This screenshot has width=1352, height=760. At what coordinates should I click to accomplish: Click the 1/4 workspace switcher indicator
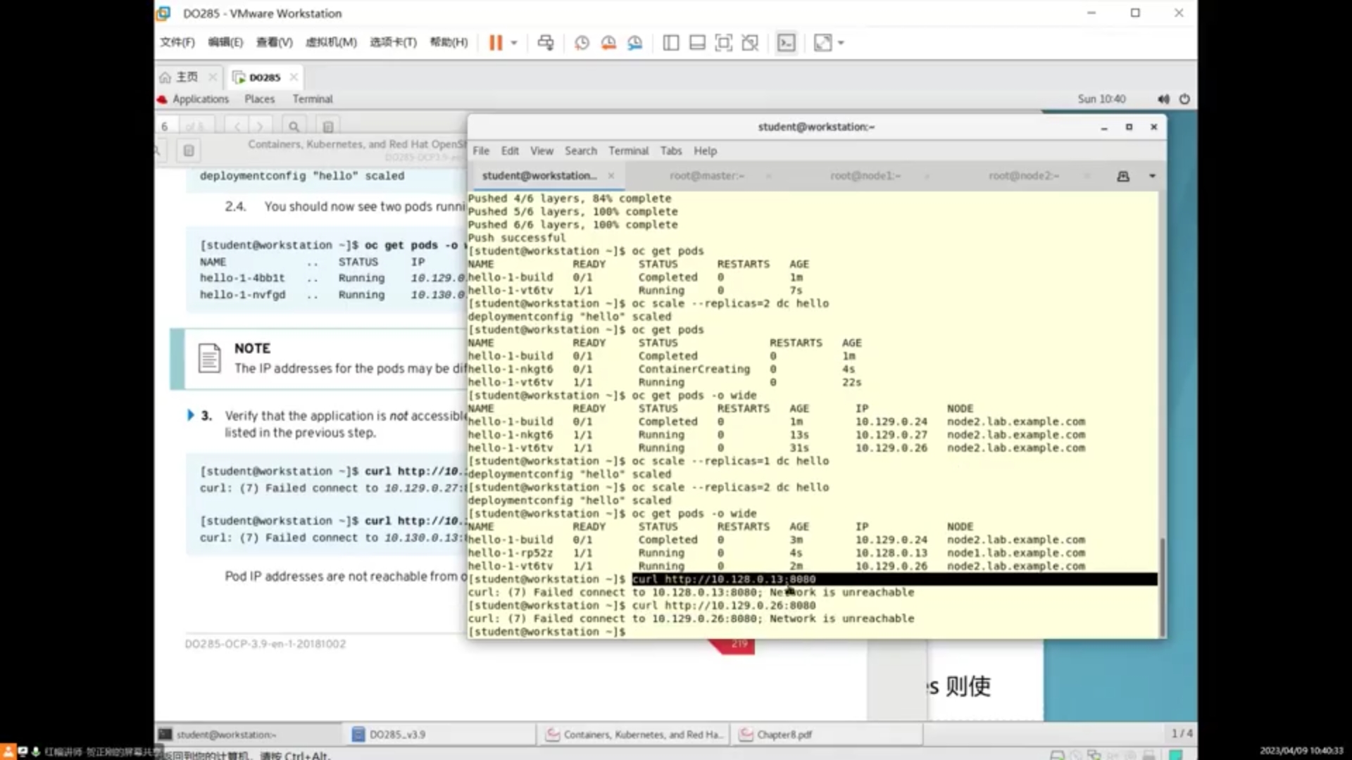click(1182, 733)
